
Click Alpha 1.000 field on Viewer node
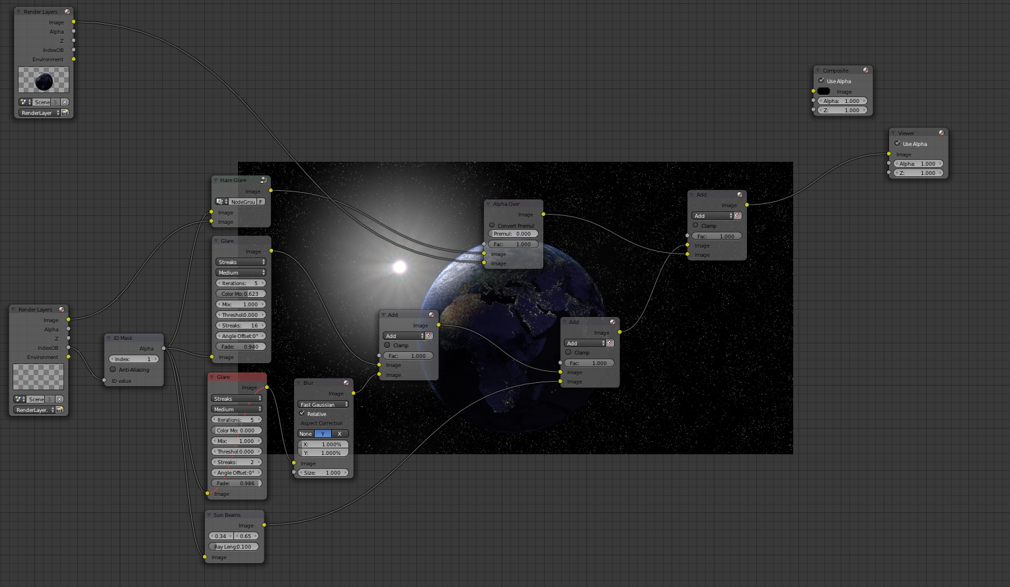[919, 164]
